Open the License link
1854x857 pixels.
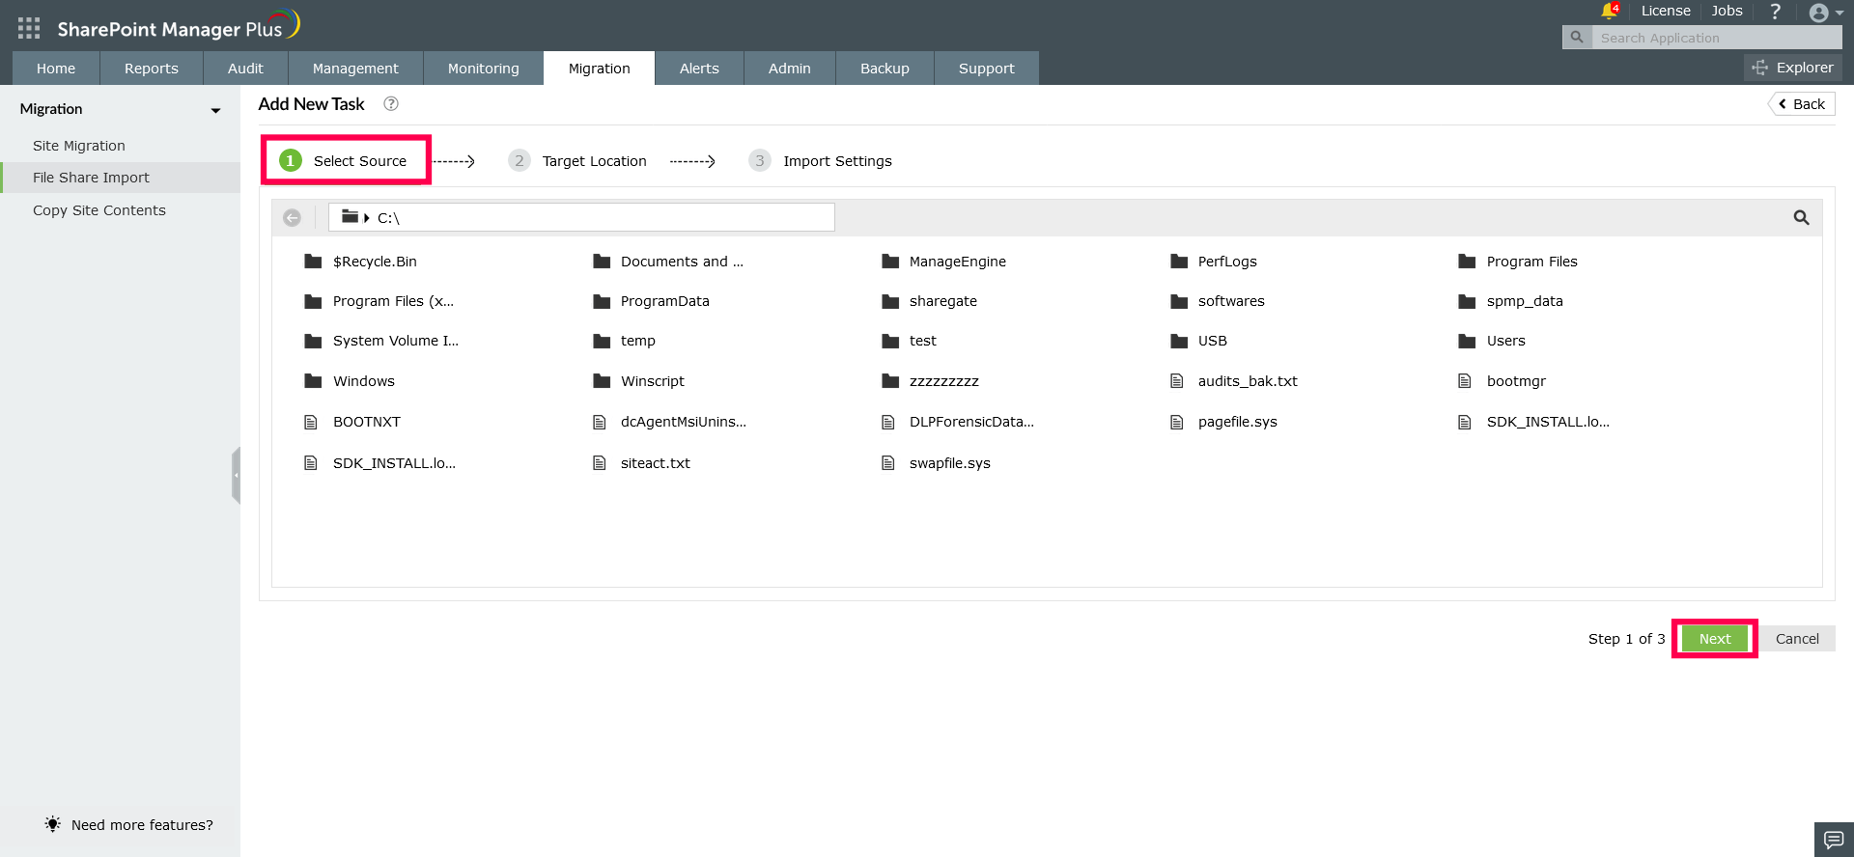(1666, 11)
